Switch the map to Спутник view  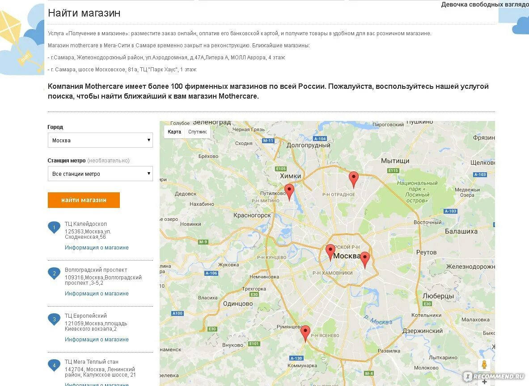pyautogui.click(x=197, y=132)
